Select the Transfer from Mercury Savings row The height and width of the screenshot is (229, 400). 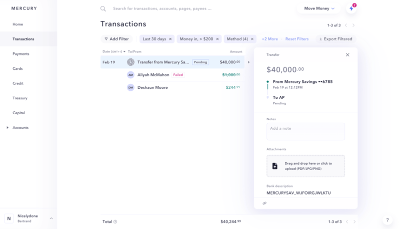(x=172, y=62)
